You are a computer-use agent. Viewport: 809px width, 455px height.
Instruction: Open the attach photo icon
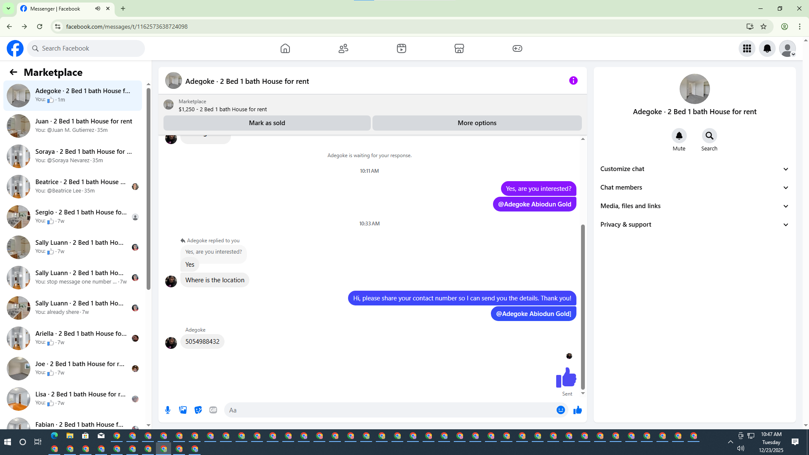pos(183,410)
